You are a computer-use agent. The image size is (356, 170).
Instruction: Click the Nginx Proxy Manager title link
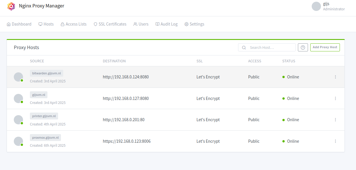pos(42,6)
